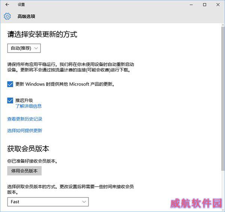Click the scrollbar up arrow

pos(223,25)
